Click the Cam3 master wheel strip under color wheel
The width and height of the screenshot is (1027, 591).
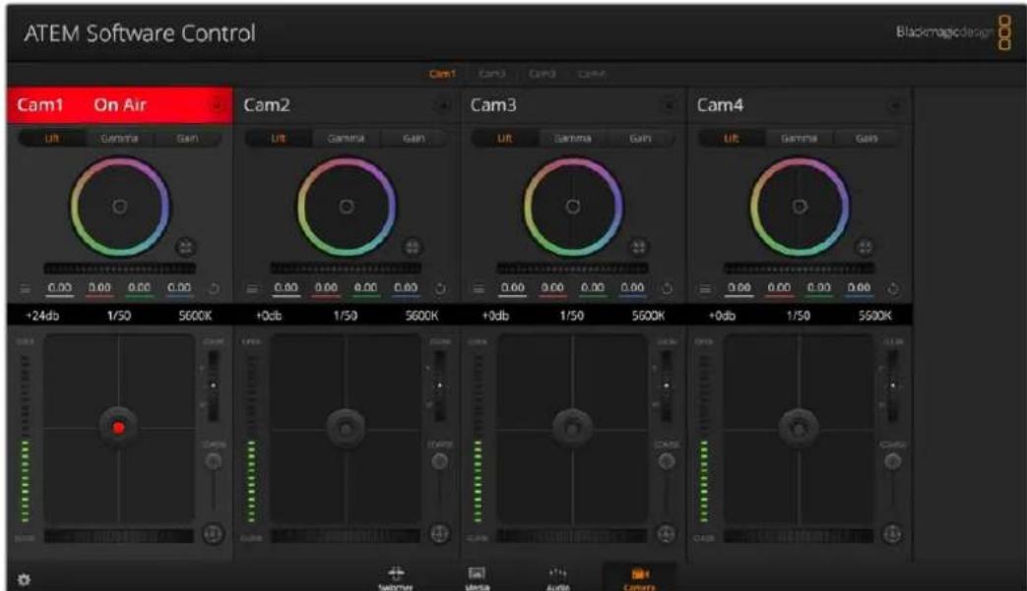(573, 268)
